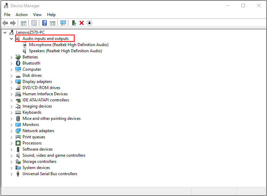Open the File menu
The height and width of the screenshot is (196, 267).
pyautogui.click(x=7, y=15)
